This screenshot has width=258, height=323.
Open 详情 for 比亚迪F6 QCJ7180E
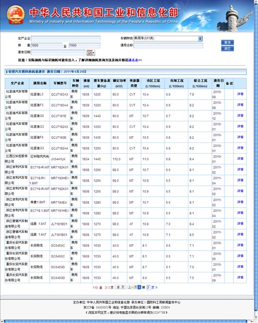click(240, 137)
